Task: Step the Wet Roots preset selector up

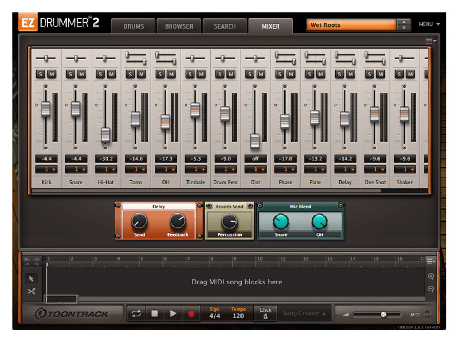Action: pyautogui.click(x=404, y=22)
